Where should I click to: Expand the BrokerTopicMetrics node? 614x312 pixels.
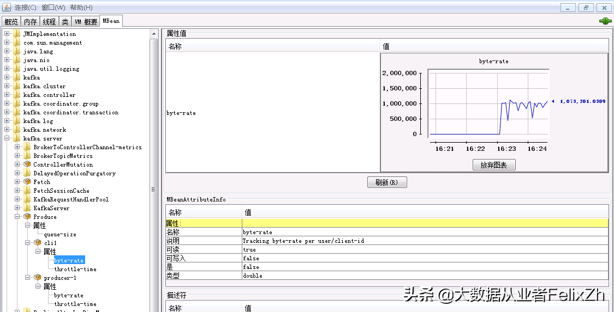17,156
